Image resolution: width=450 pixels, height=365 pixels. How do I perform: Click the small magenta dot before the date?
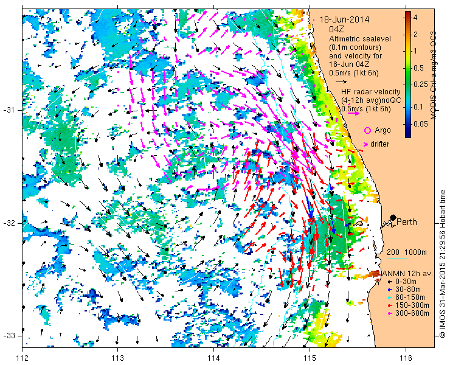click(x=314, y=20)
